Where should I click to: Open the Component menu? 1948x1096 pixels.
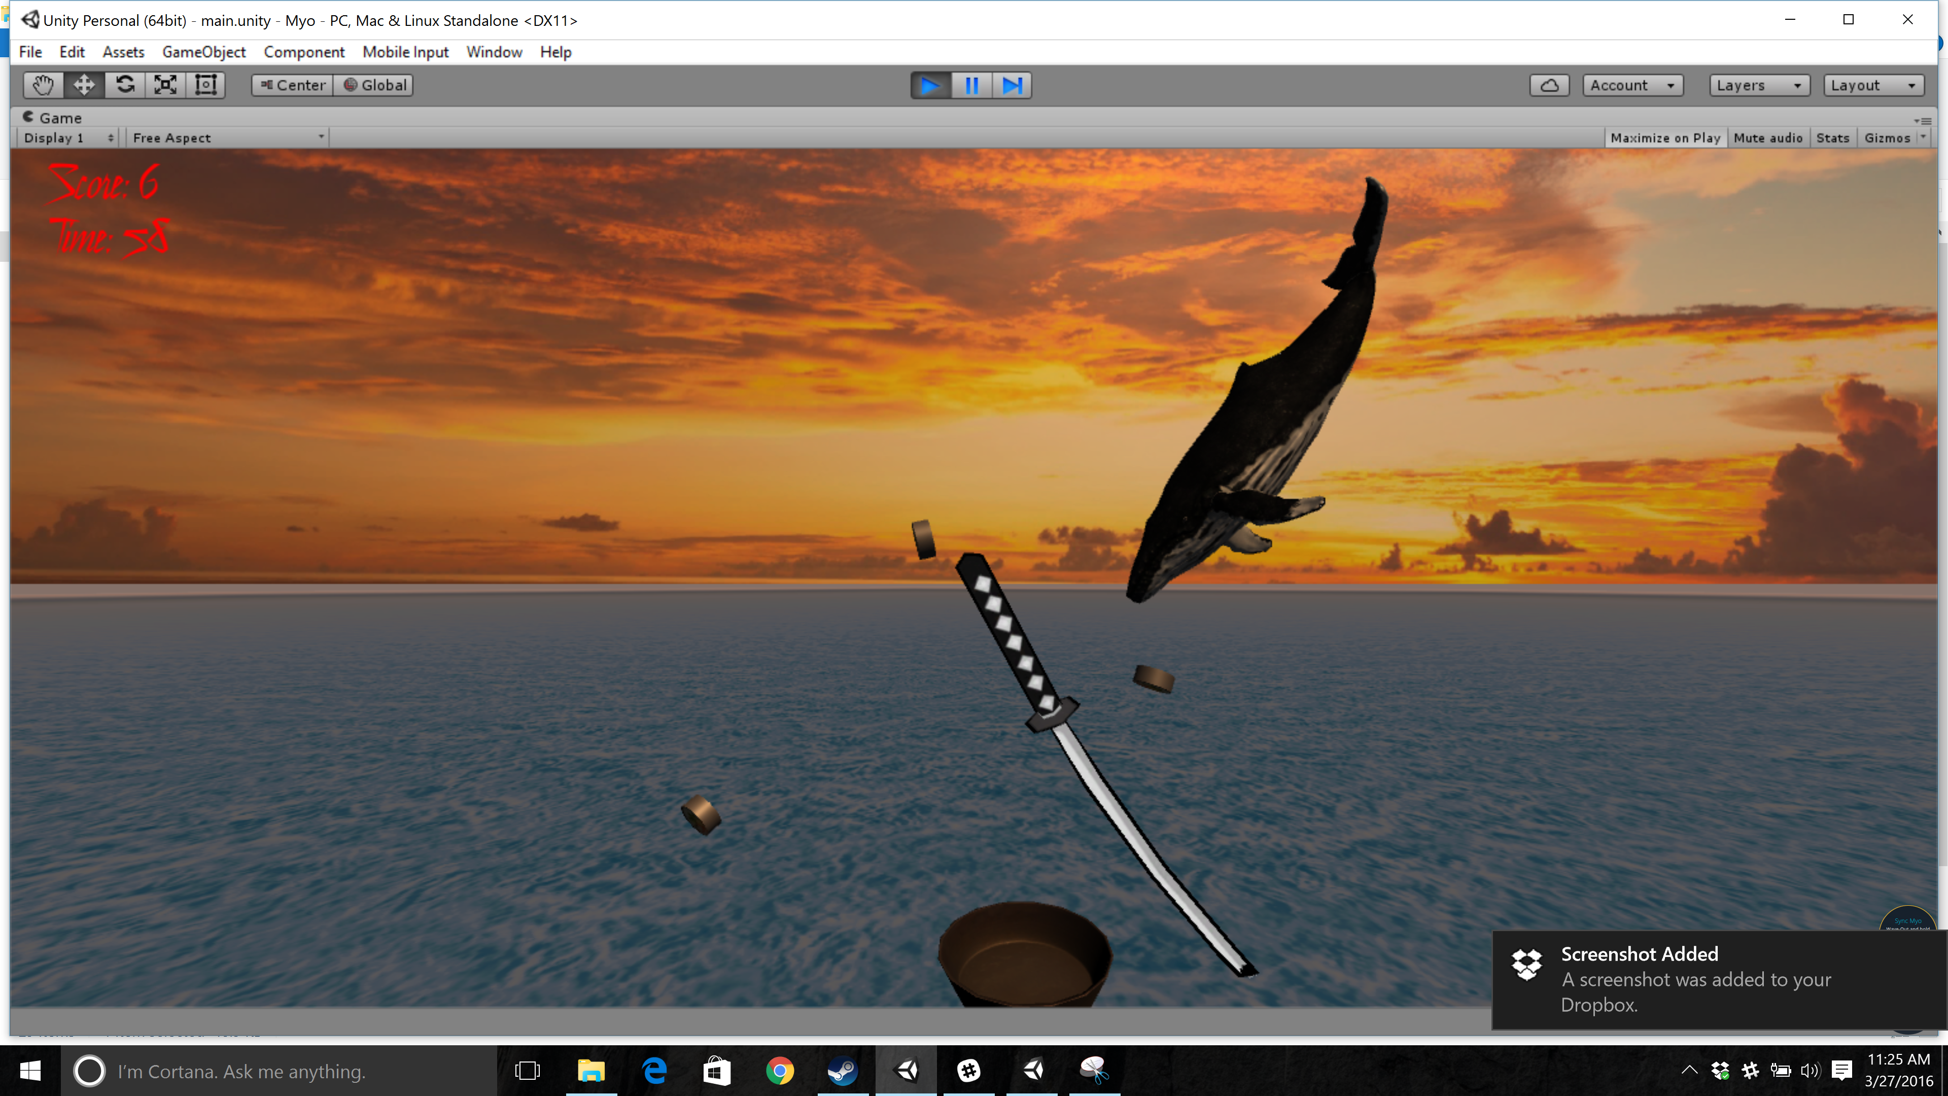pos(303,52)
